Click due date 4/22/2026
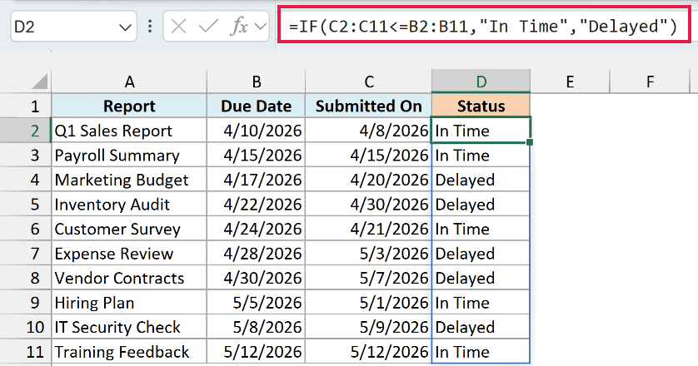Viewport: 698px width, 366px height. (x=256, y=204)
